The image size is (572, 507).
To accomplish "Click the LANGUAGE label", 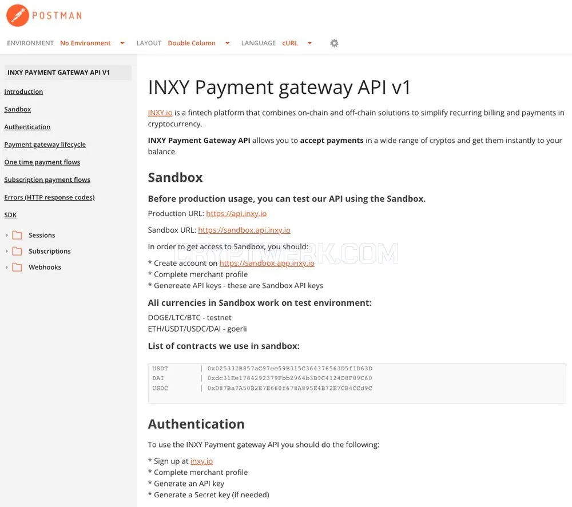I will click(259, 43).
